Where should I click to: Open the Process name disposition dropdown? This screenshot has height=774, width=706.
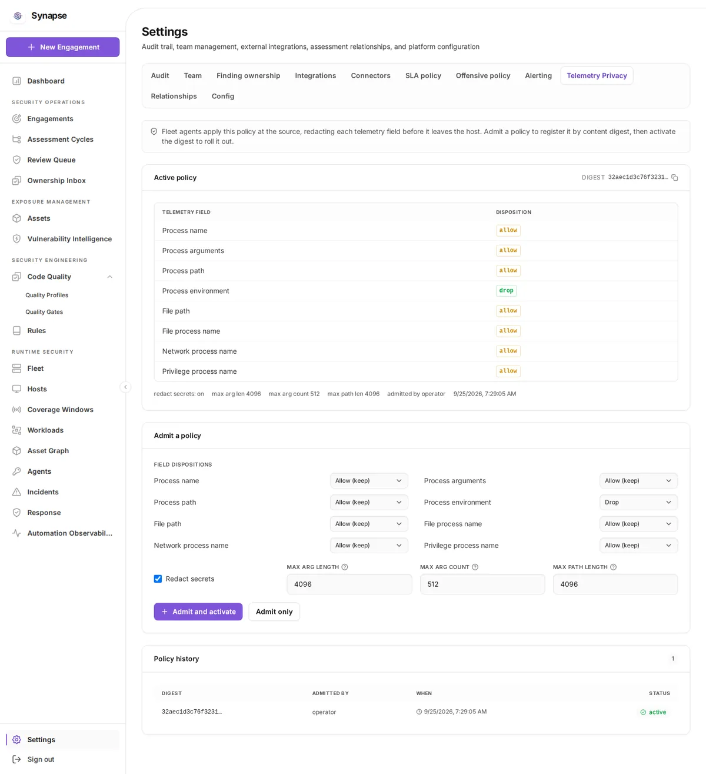pyautogui.click(x=369, y=481)
